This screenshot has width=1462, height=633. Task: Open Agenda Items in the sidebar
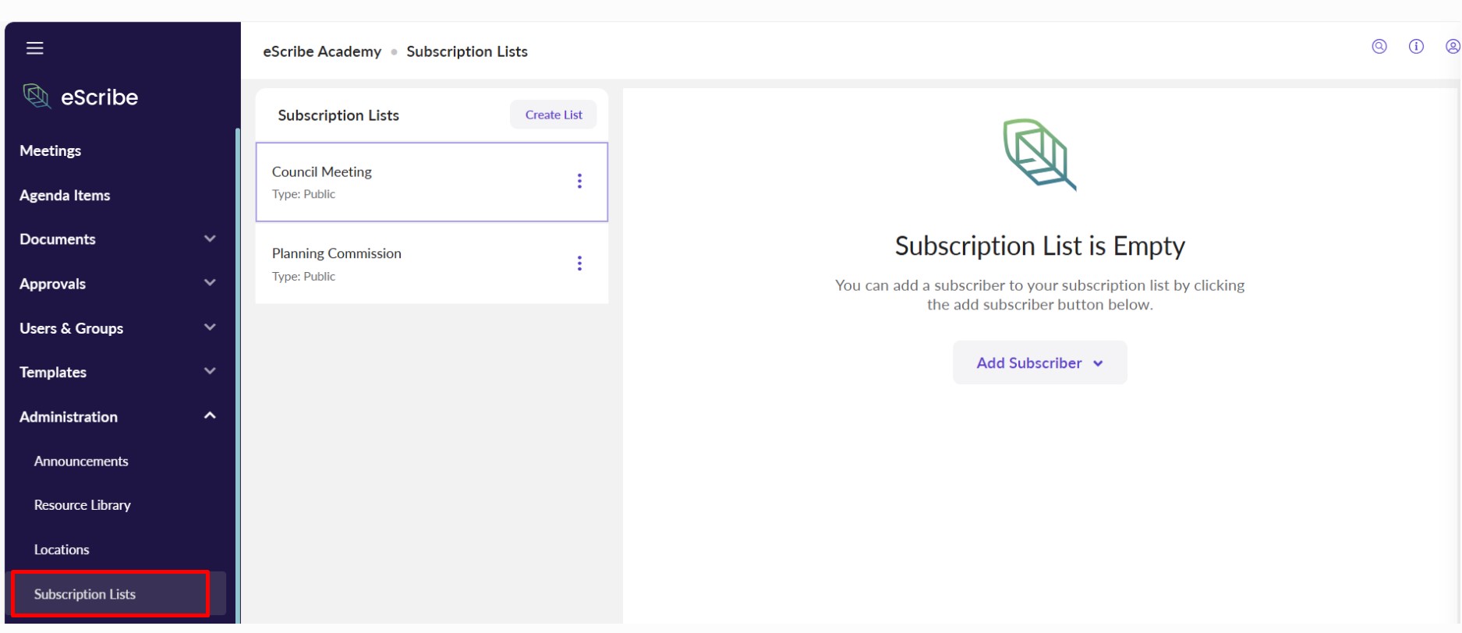pos(65,196)
